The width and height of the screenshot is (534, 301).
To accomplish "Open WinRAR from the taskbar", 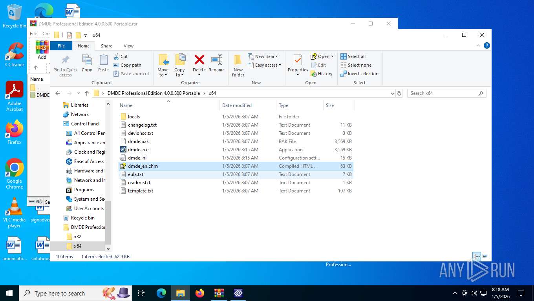I will [219, 293].
